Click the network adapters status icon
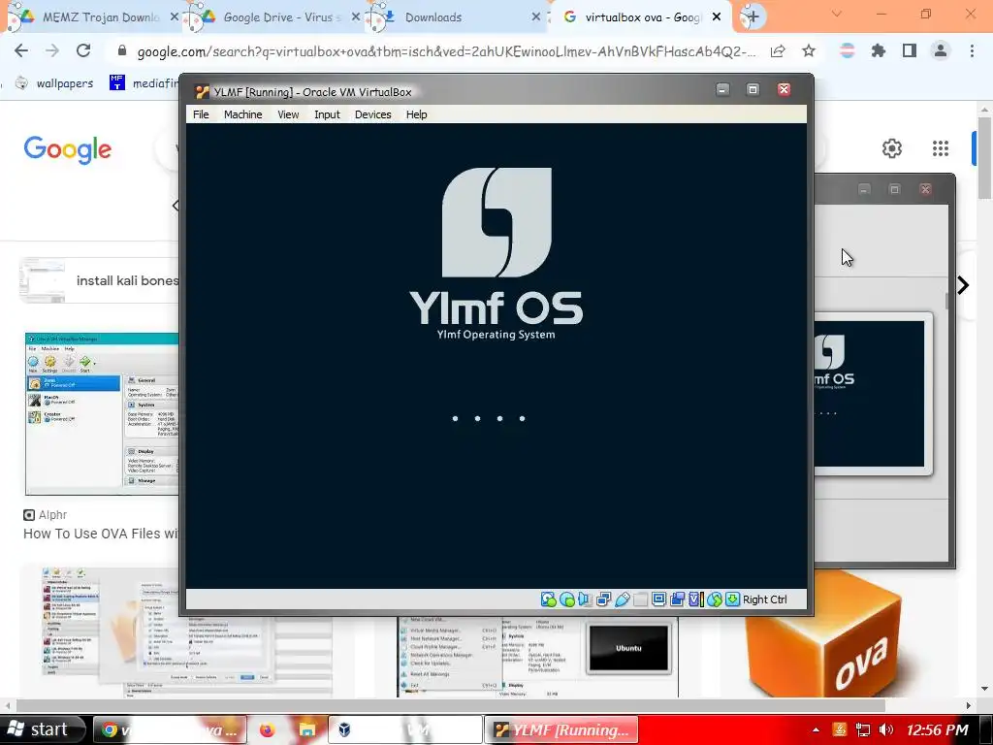Image resolution: width=993 pixels, height=745 pixels. [603, 599]
